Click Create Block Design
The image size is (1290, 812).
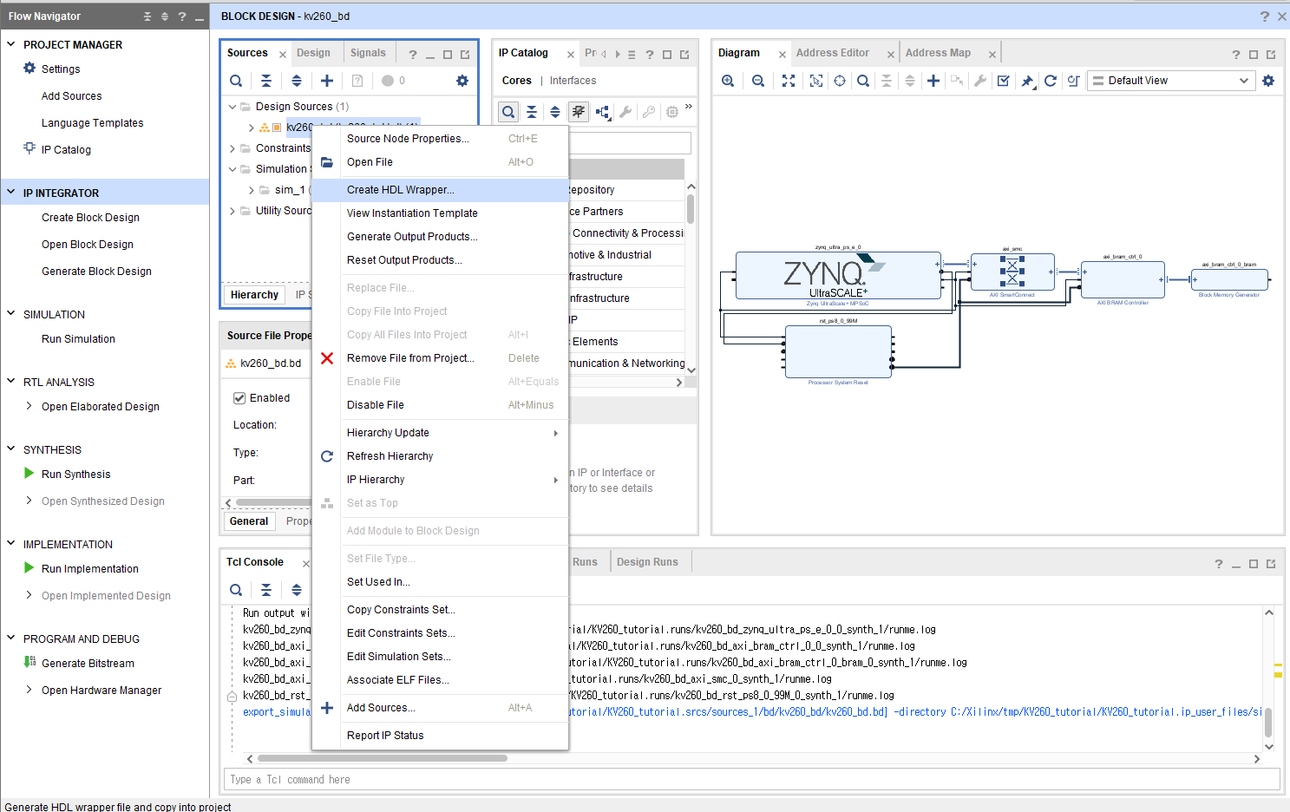pyautogui.click(x=90, y=218)
